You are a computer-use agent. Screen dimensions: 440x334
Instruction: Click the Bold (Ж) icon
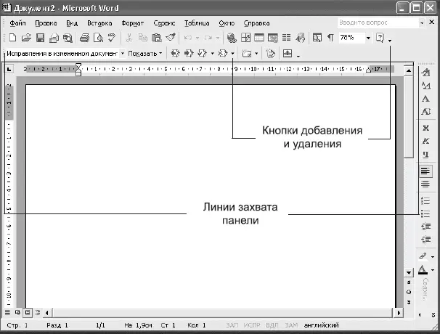(x=425, y=128)
